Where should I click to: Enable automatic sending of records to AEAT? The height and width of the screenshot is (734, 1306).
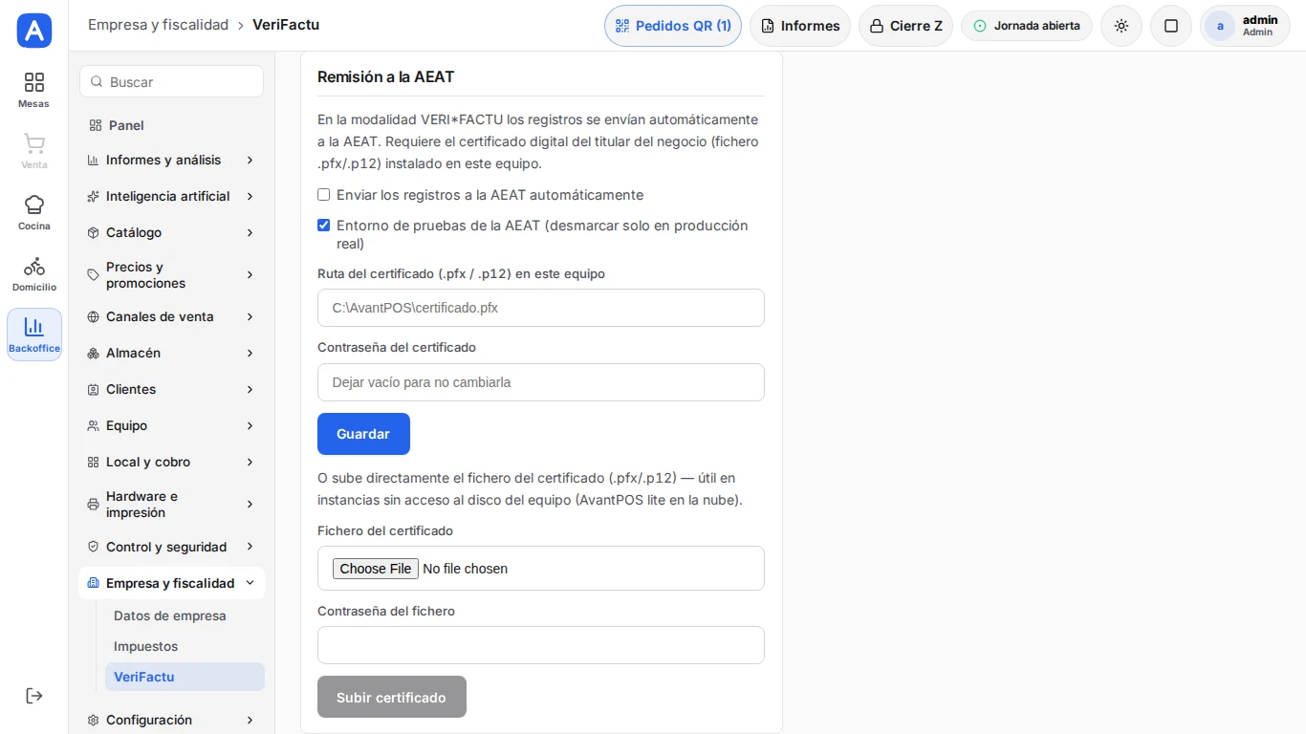(x=324, y=195)
